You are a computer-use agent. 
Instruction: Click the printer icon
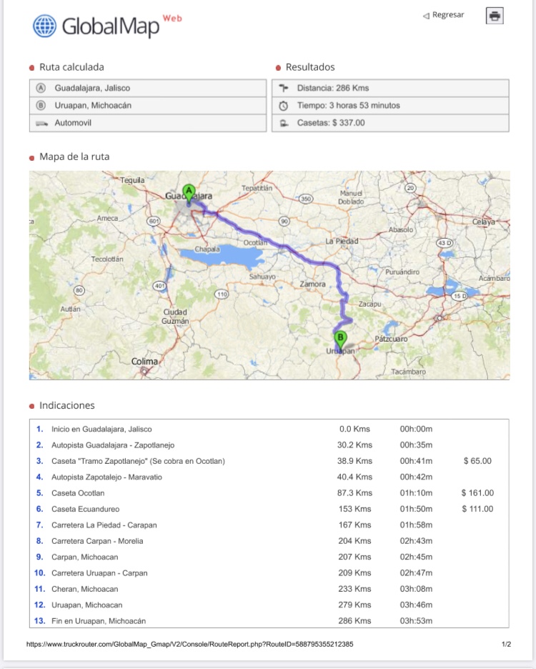point(495,16)
